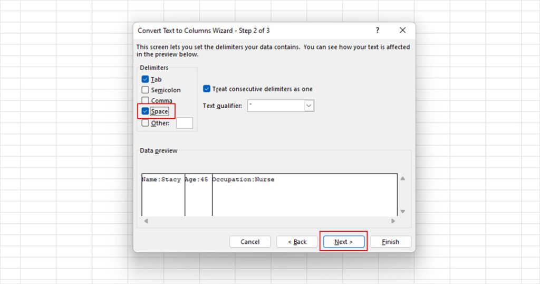Enable the Other delimiter checkbox
540x284 pixels.
coord(145,123)
